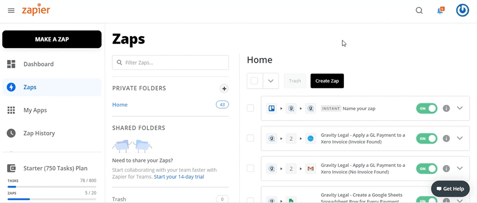Open the search magnifier icon
The height and width of the screenshot is (203, 477).
pos(419,11)
